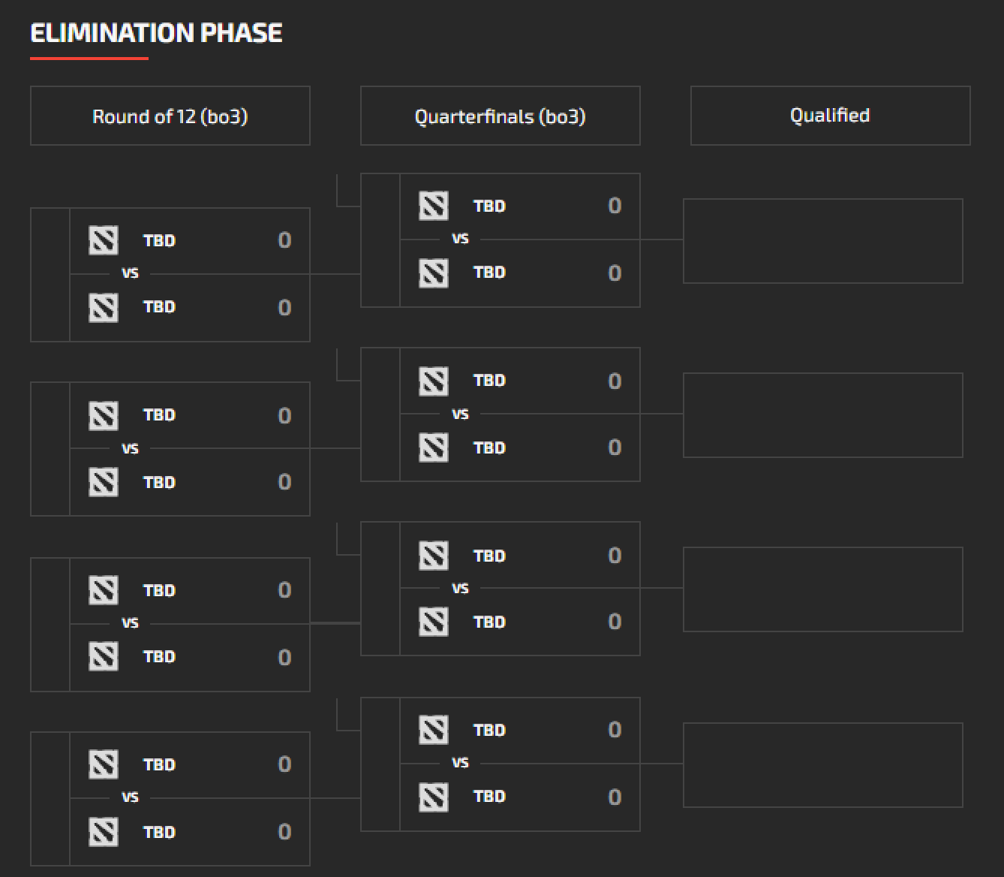Image resolution: width=1004 pixels, height=877 pixels.
Task: Select the Qualified column header
Action: (x=831, y=116)
